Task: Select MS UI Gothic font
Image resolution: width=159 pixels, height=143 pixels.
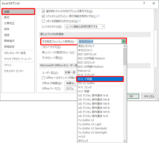Action: [x=100, y=83]
